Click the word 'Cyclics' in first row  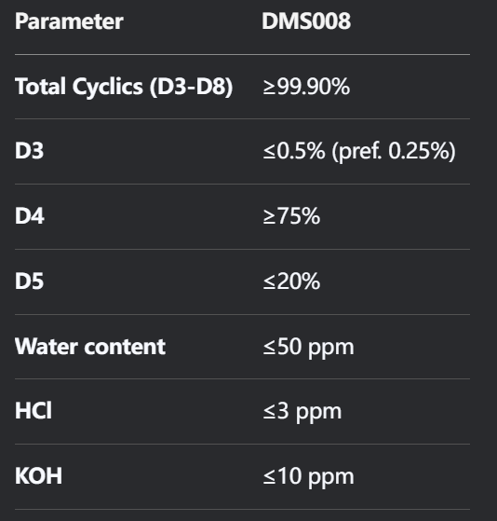[107, 87]
